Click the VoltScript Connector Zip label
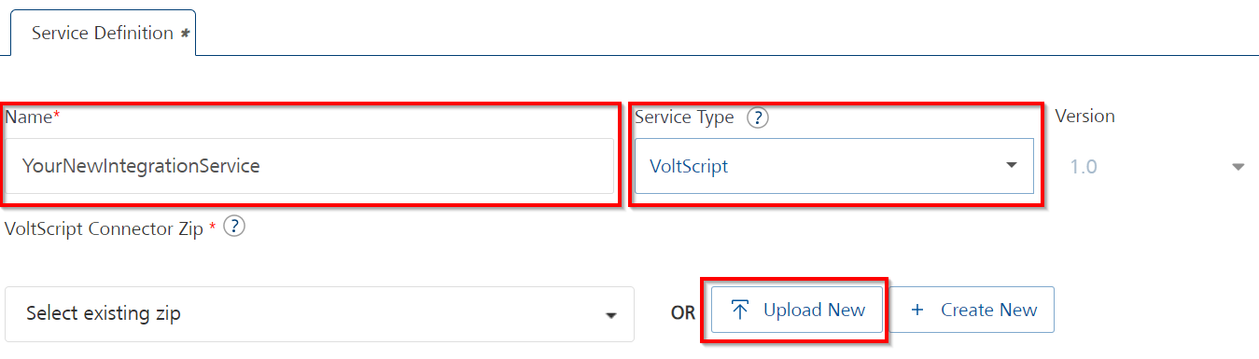 (104, 228)
